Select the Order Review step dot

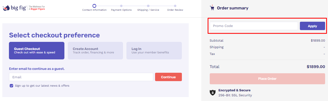pos(175,6)
